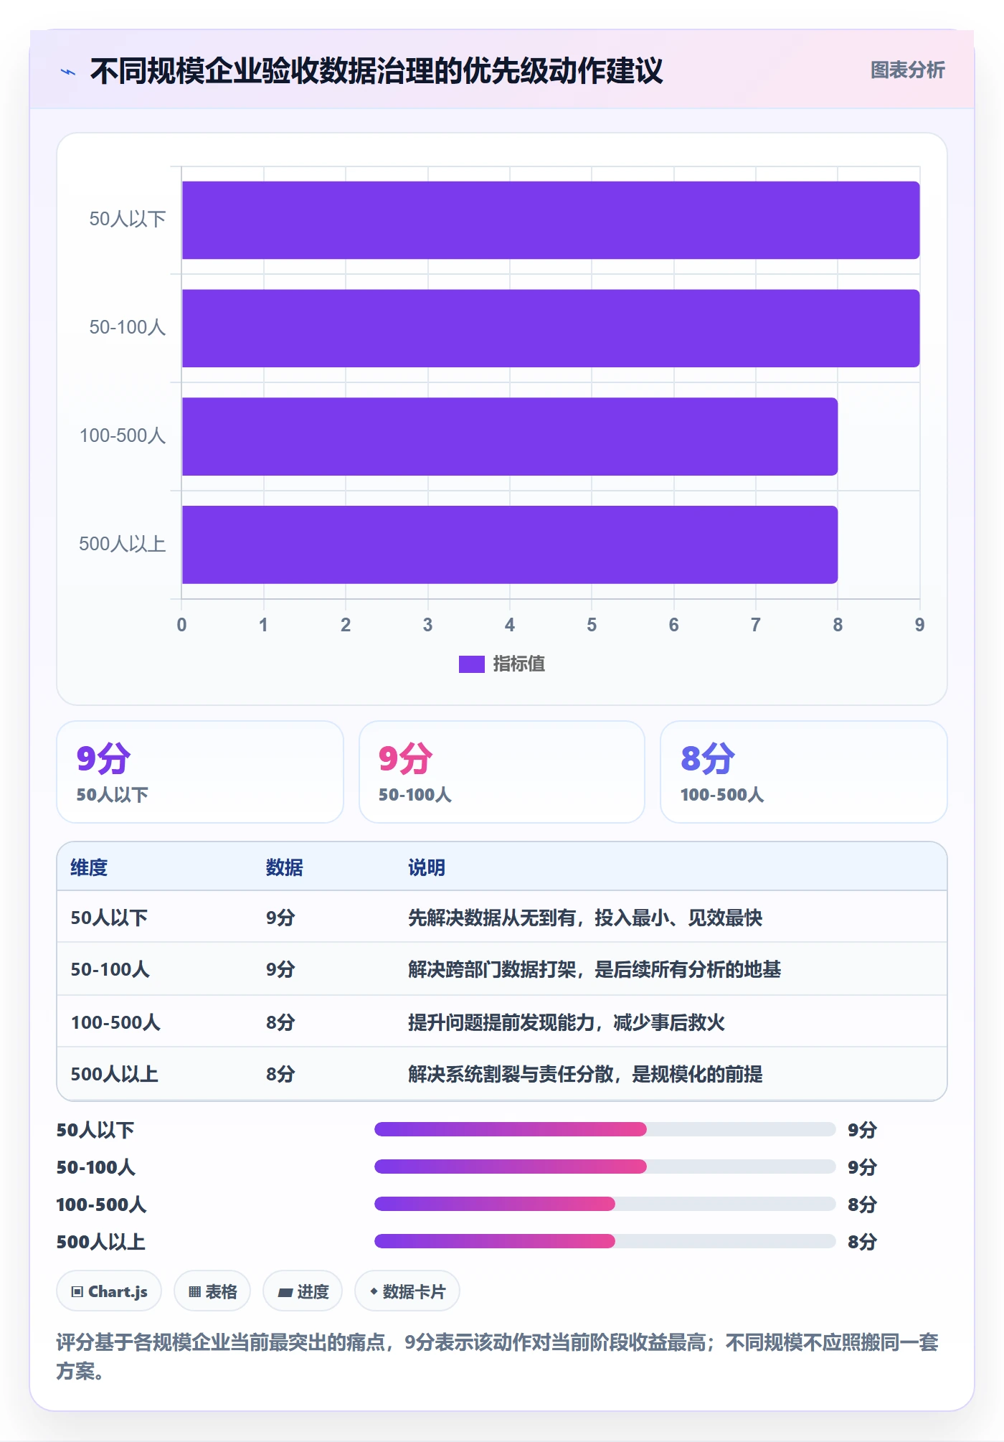This screenshot has width=1004, height=1442.
Task: Click 解决系统割裂与责任分散 description cell
Action: [585, 1074]
